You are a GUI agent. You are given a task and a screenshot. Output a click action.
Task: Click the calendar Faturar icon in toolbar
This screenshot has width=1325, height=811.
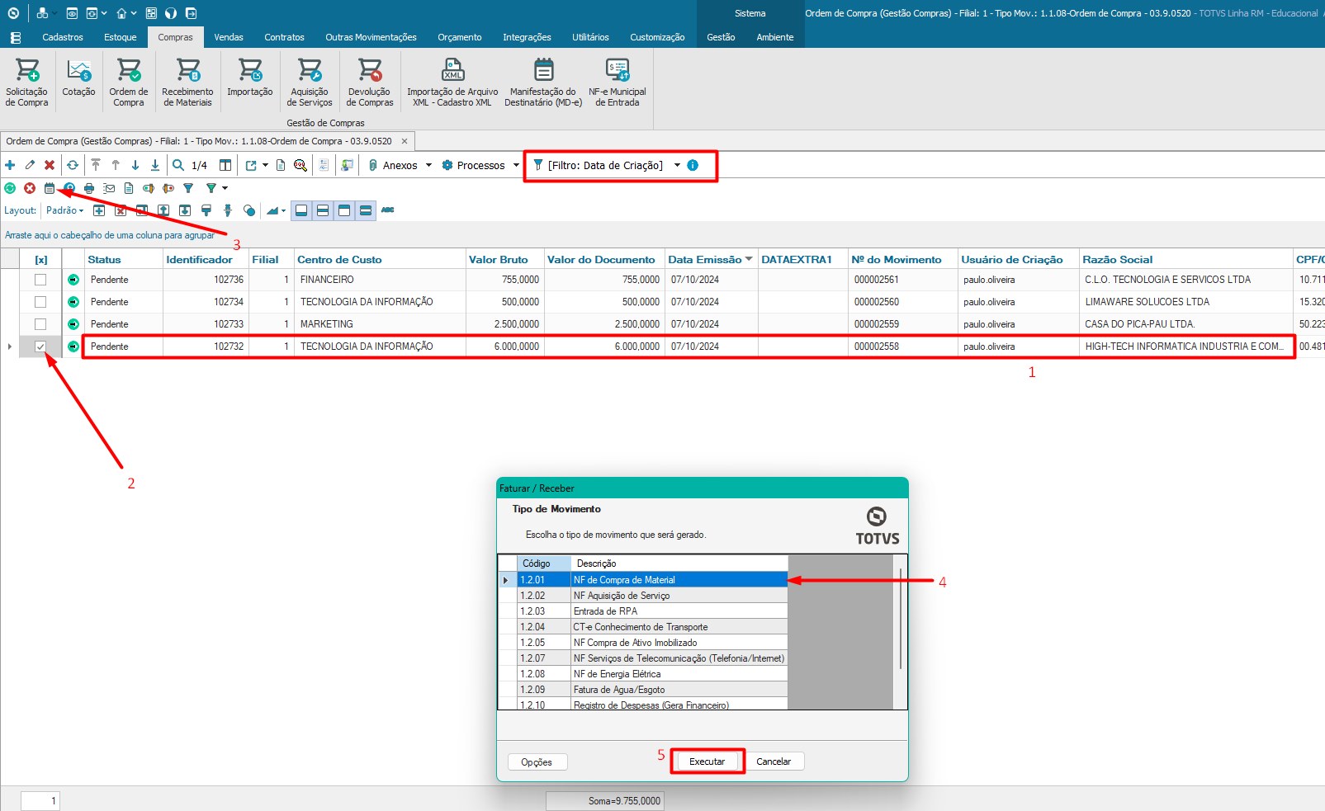point(50,188)
